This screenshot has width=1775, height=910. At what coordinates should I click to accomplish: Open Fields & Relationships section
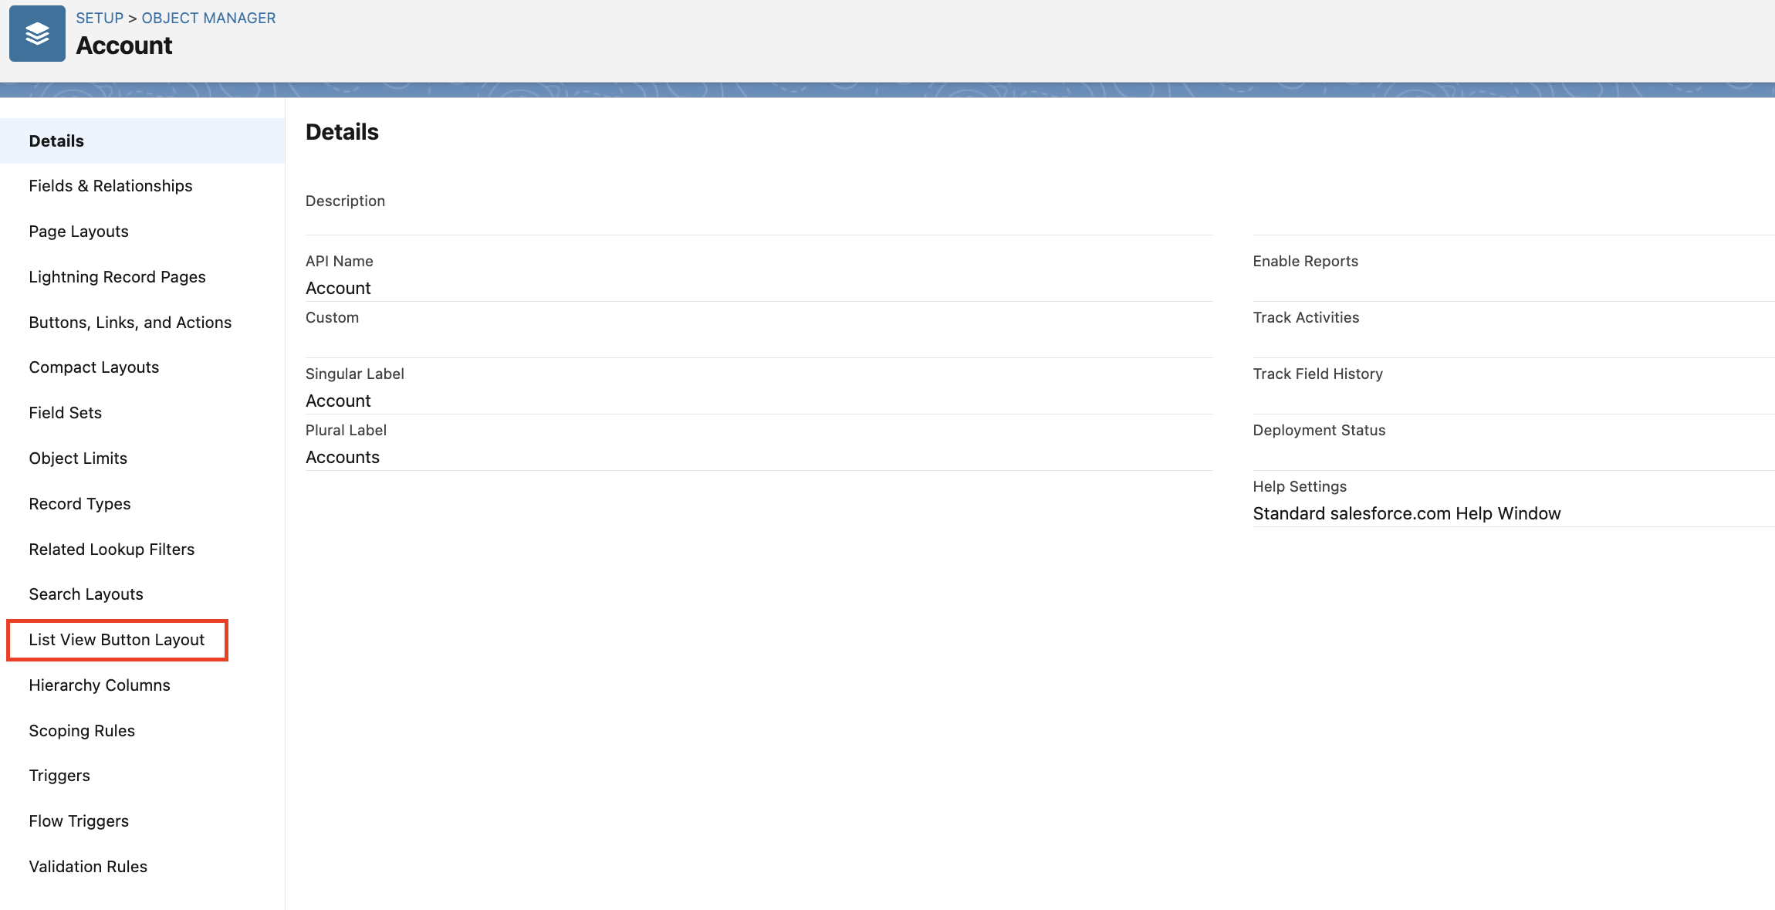click(110, 186)
